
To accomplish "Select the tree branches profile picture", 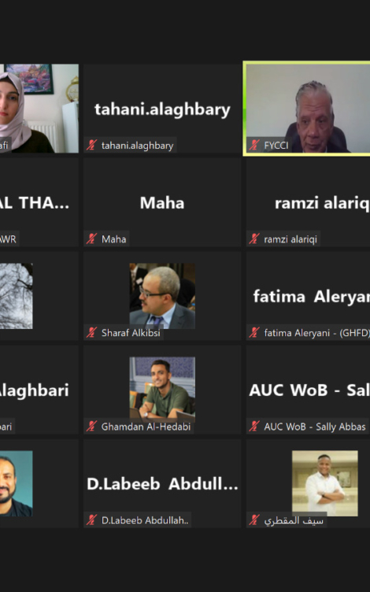I will [x=17, y=296].
